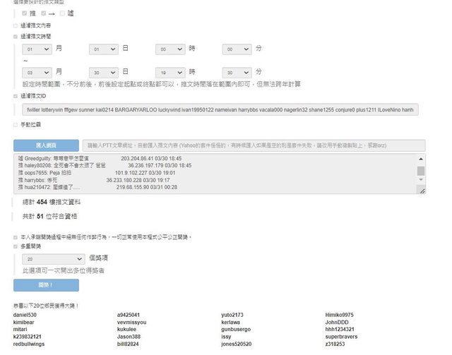Viewport: 452px width, 355px height.
Task: Toggle the 多重開獎 multiple draw checkbox
Action: pos(16,246)
